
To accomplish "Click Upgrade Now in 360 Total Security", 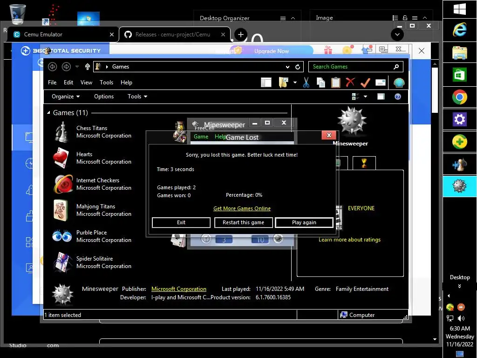I will click(272, 51).
